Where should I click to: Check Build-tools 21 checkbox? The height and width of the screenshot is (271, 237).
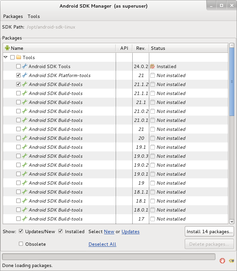tap(18, 129)
